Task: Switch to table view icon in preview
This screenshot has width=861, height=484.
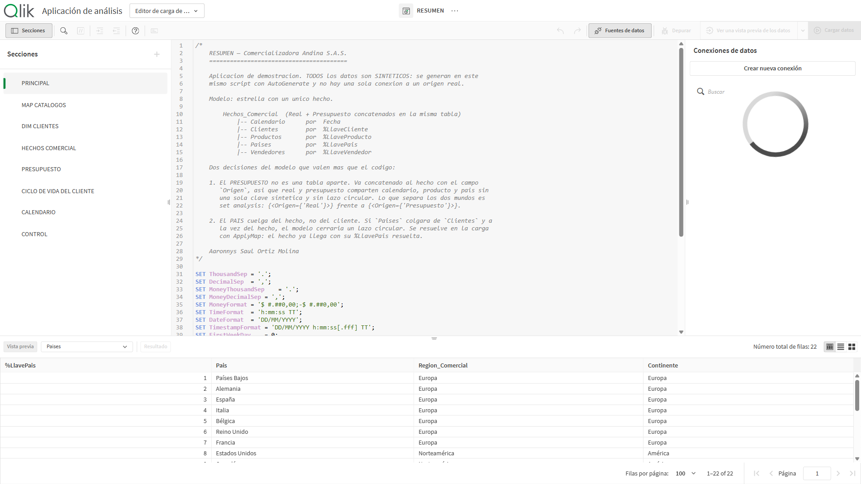Action: click(x=830, y=346)
